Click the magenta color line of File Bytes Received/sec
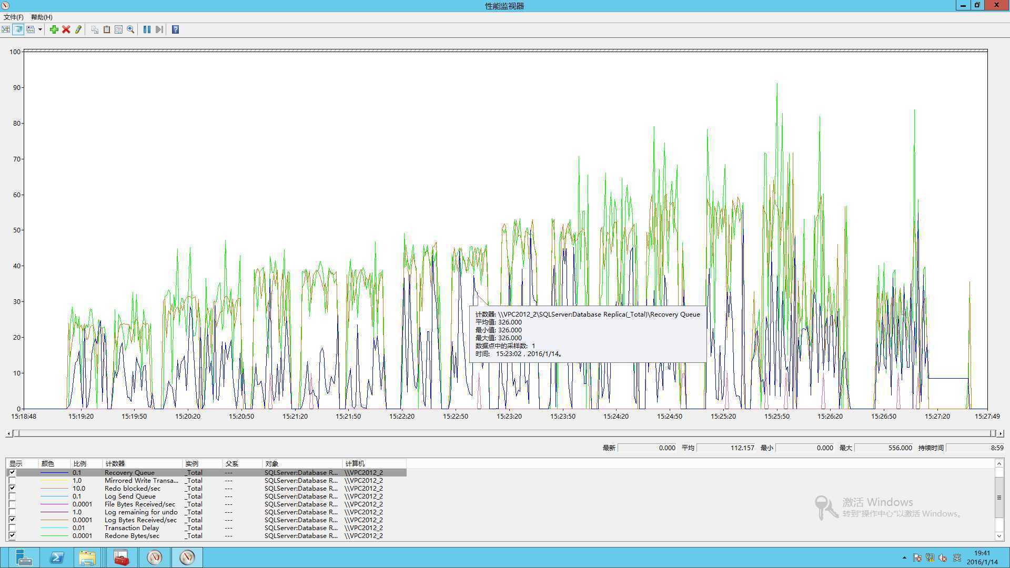 tap(54, 504)
